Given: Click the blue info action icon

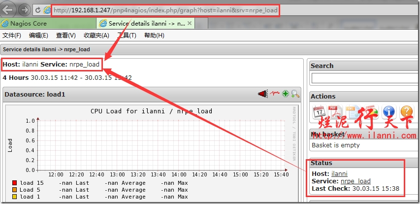Looking at the screenshot, I should pos(388,111).
